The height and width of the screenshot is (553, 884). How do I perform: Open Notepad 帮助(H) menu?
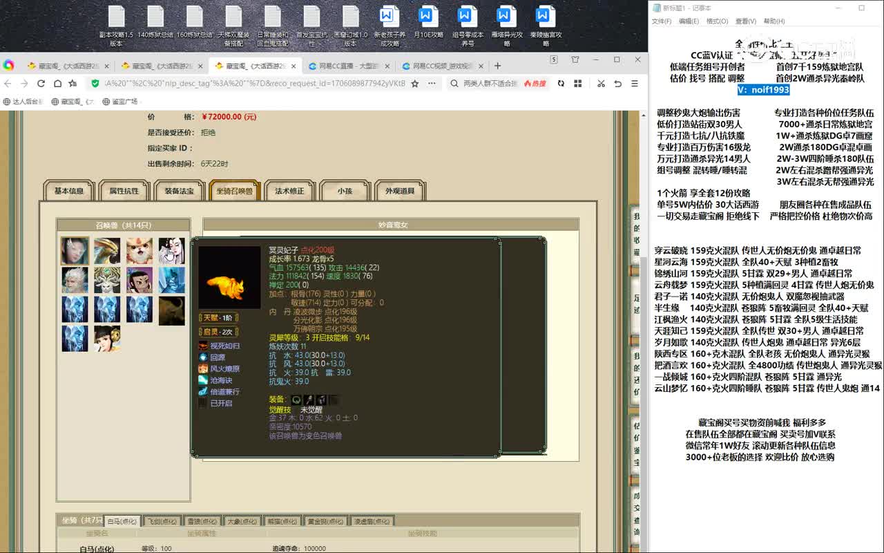point(773,21)
